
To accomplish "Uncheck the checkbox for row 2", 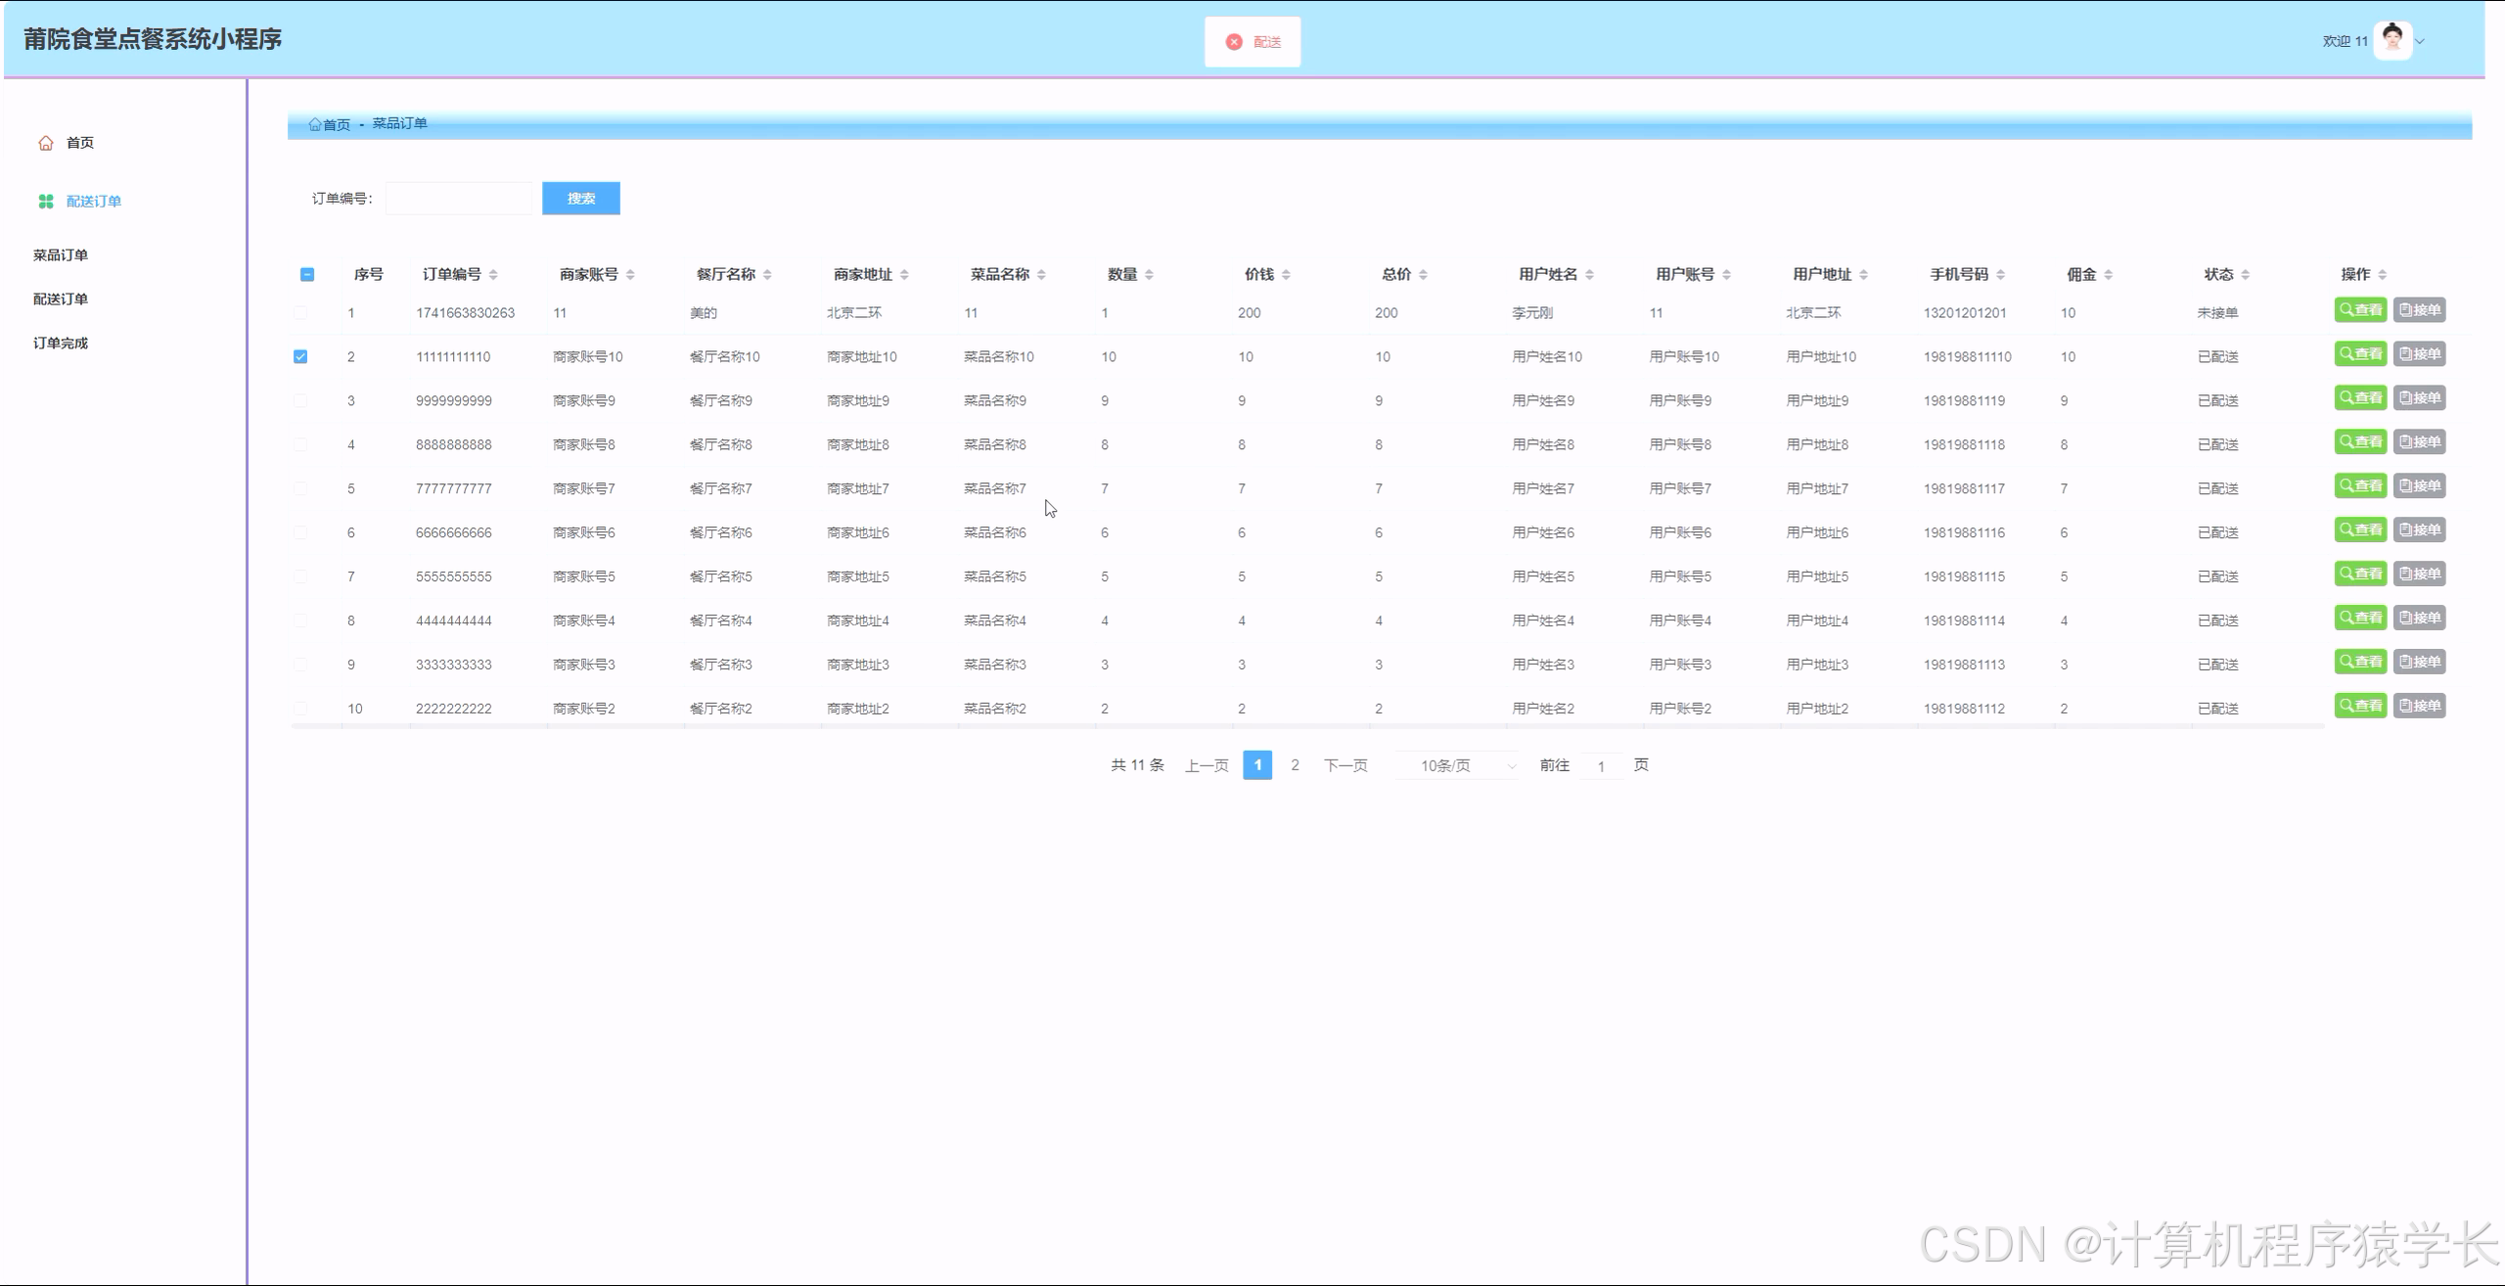I will [x=300, y=357].
